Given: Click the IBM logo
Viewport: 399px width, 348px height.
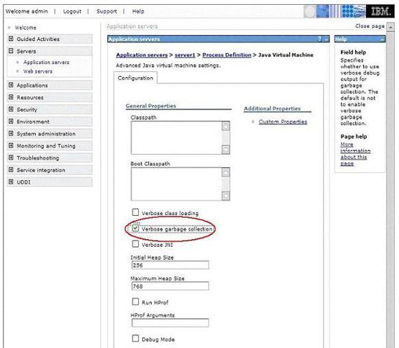Looking at the screenshot, I should (380, 12).
